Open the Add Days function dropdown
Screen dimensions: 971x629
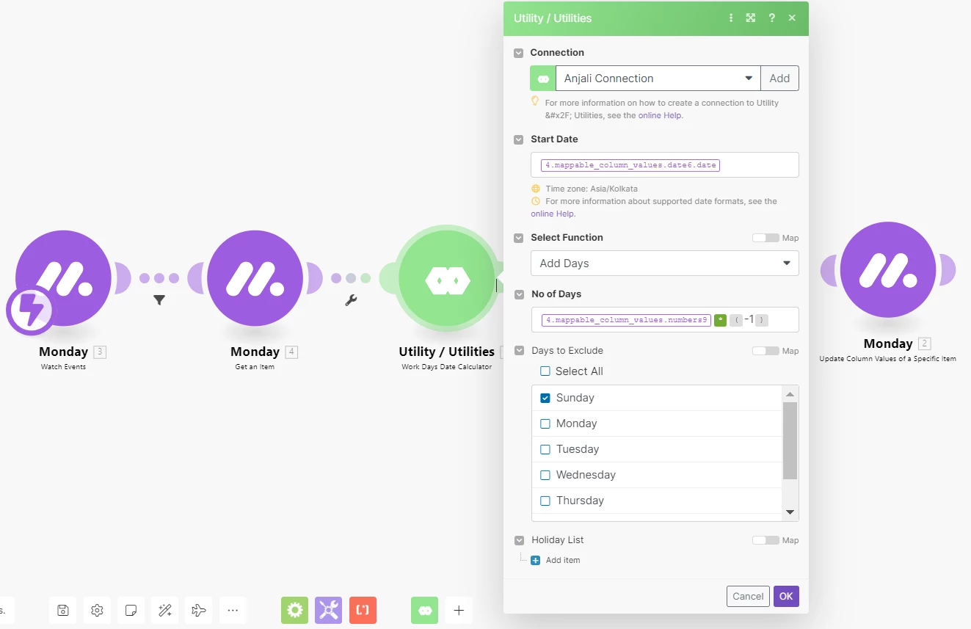(665, 263)
